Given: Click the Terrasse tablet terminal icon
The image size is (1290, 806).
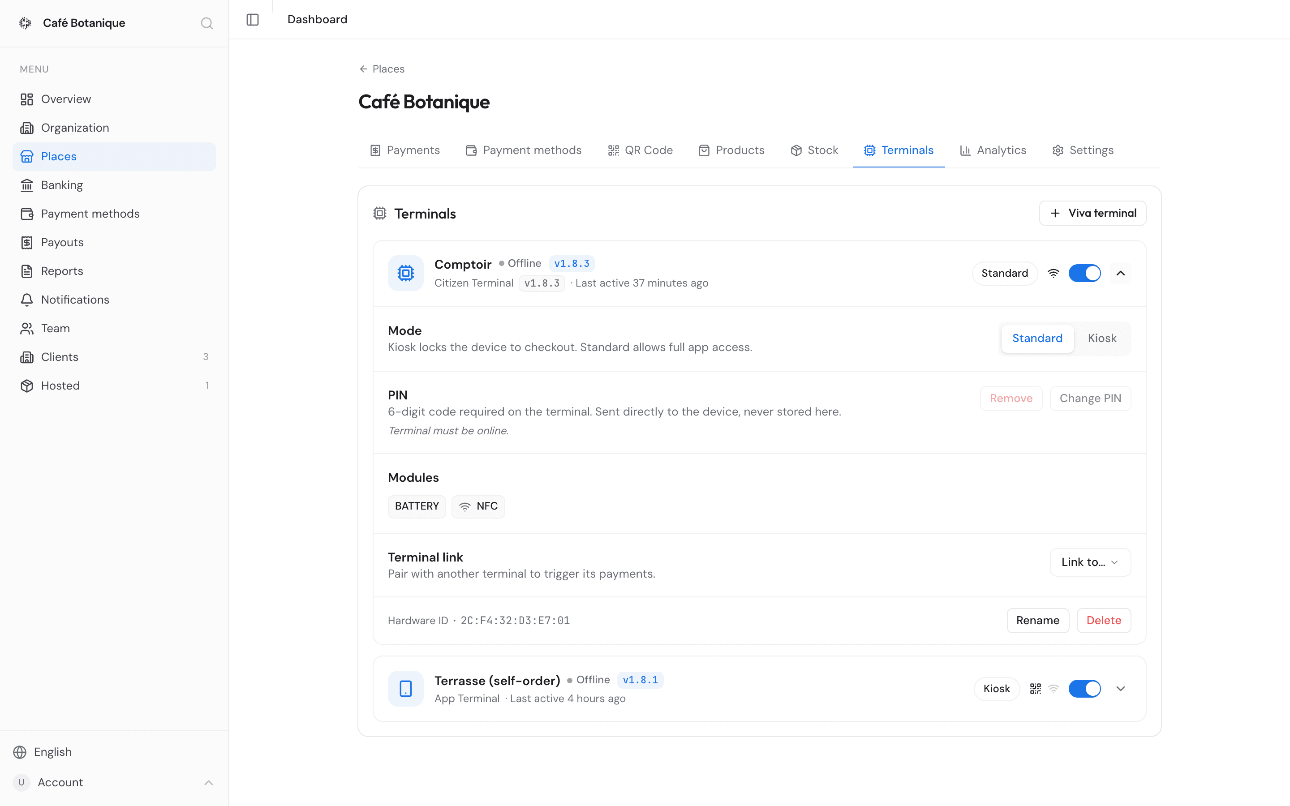Looking at the screenshot, I should [x=406, y=689].
